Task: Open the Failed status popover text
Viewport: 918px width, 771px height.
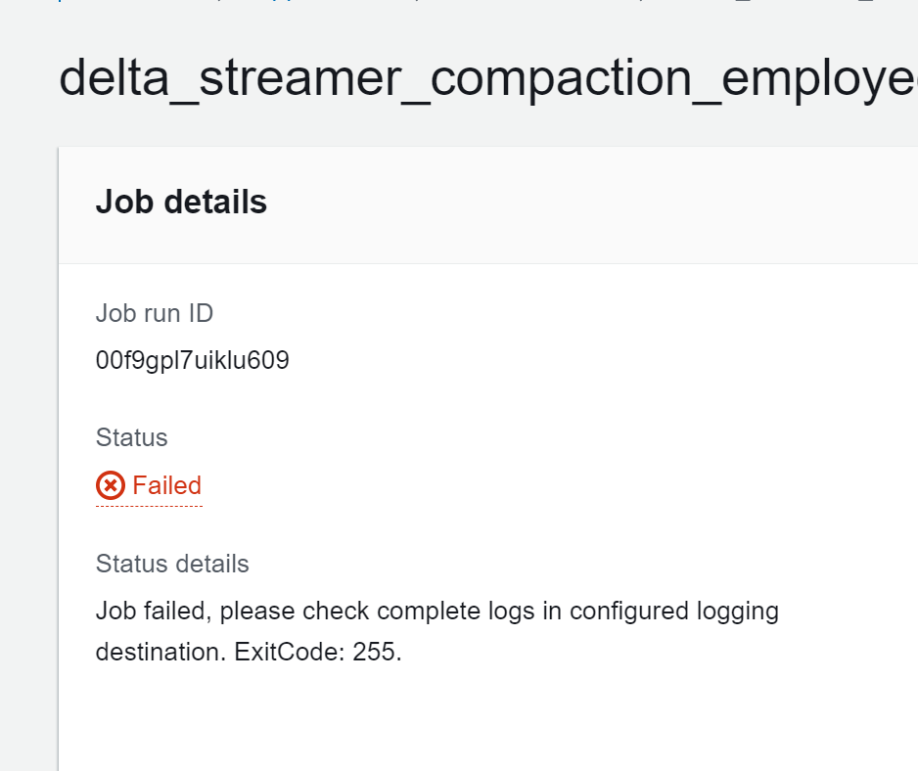Action: [x=166, y=485]
